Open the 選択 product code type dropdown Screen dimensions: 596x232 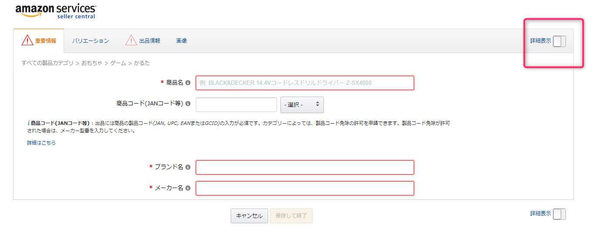coord(302,105)
